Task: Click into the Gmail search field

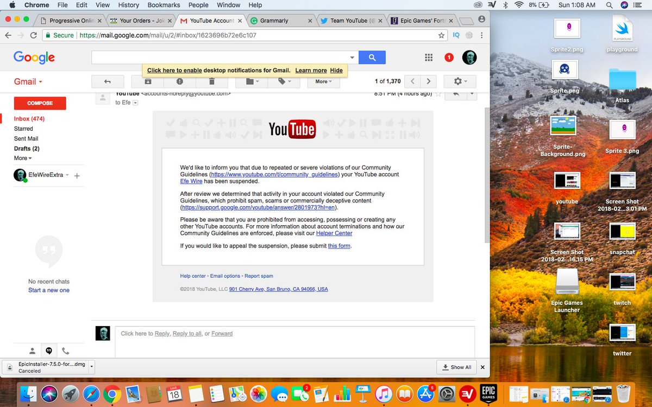Action: [x=220, y=57]
